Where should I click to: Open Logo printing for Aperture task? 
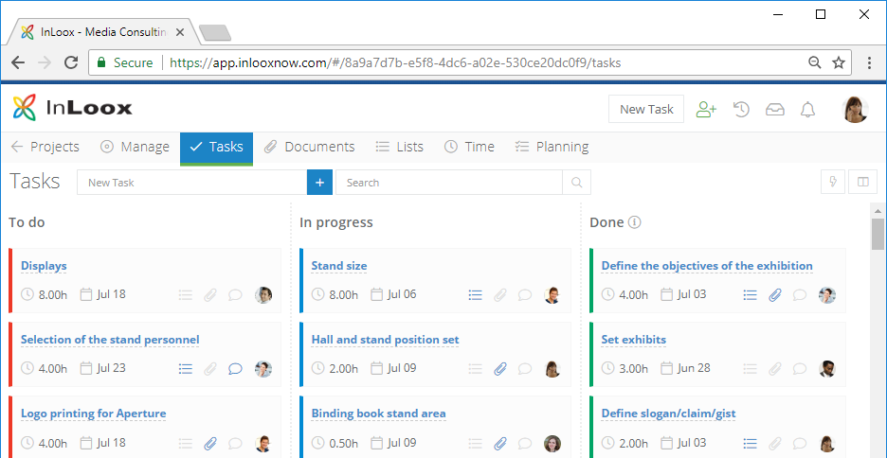tap(93, 414)
